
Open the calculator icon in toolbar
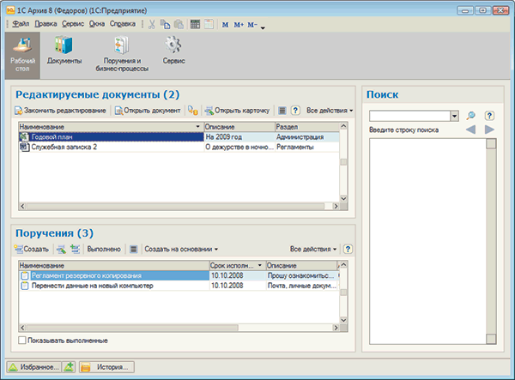pos(194,24)
